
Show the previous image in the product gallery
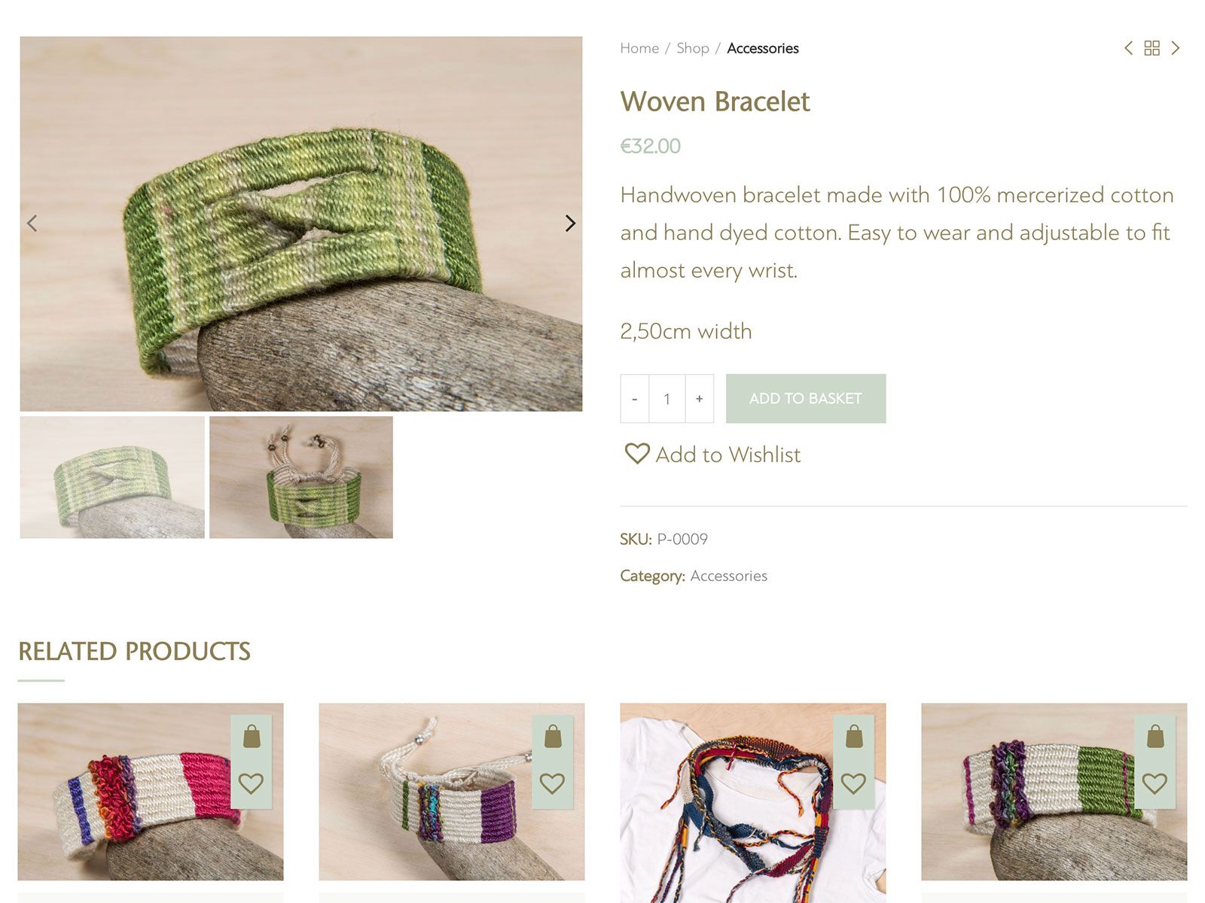click(x=32, y=223)
